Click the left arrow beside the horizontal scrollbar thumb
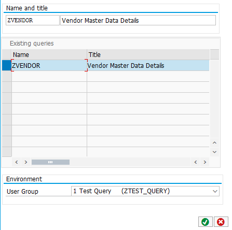 click(17, 162)
